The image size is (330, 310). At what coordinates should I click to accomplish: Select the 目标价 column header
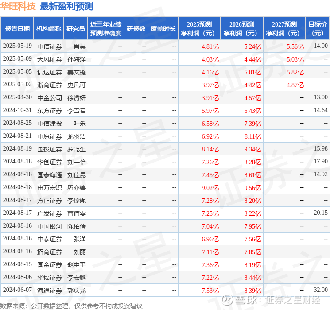tap(317, 29)
